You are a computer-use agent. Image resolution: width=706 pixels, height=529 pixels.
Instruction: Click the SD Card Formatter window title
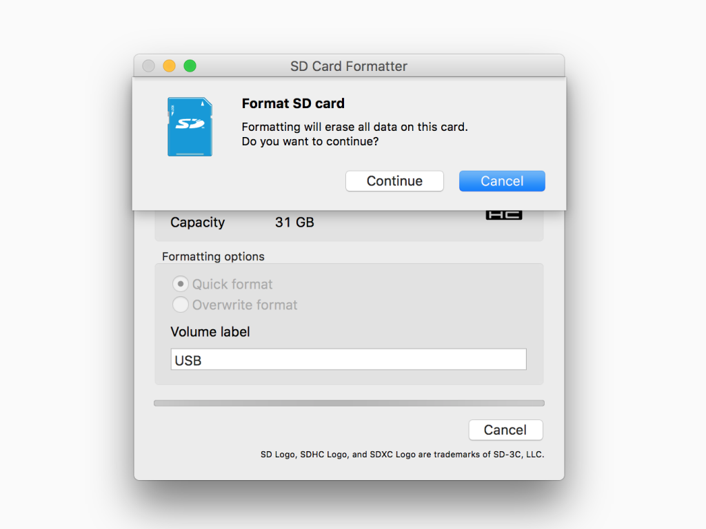(x=349, y=66)
